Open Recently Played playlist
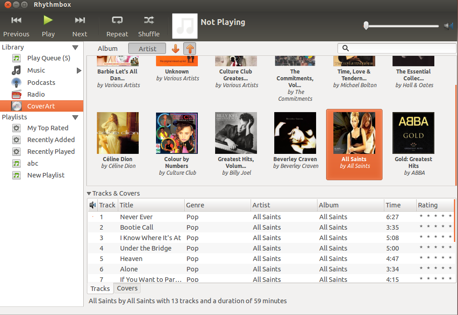The width and height of the screenshot is (458, 315). click(x=41, y=152)
